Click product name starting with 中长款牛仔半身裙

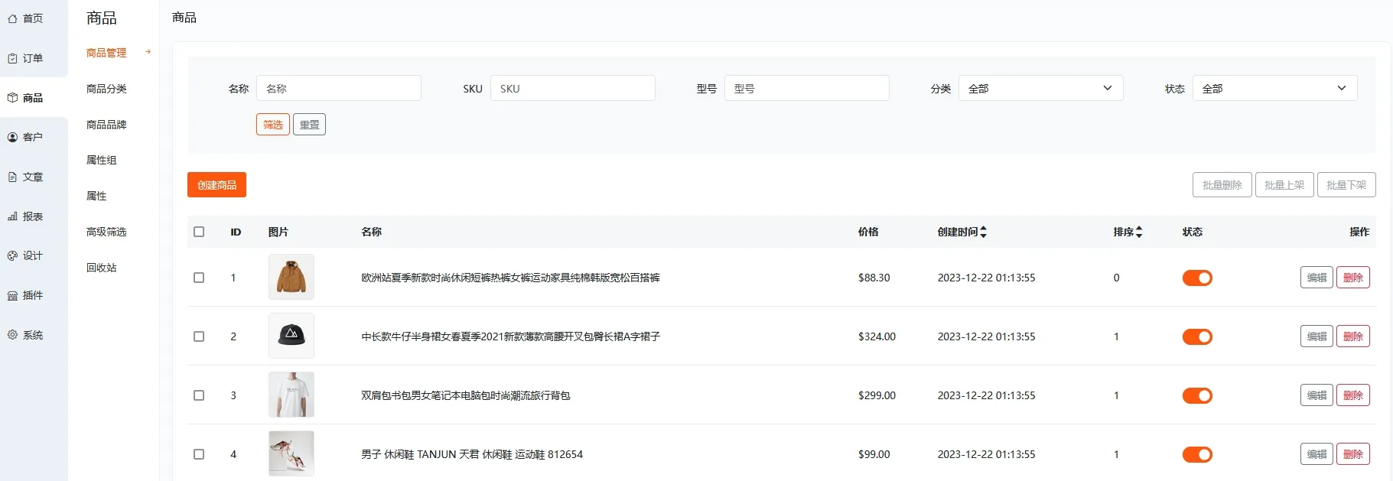(x=510, y=336)
